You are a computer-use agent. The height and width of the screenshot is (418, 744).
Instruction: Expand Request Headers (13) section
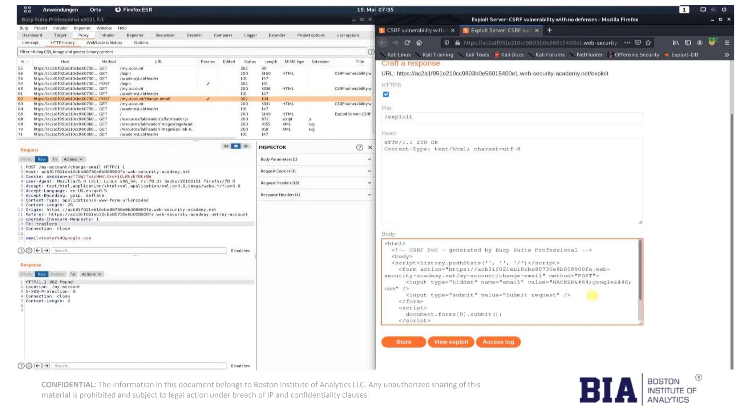[x=315, y=183]
